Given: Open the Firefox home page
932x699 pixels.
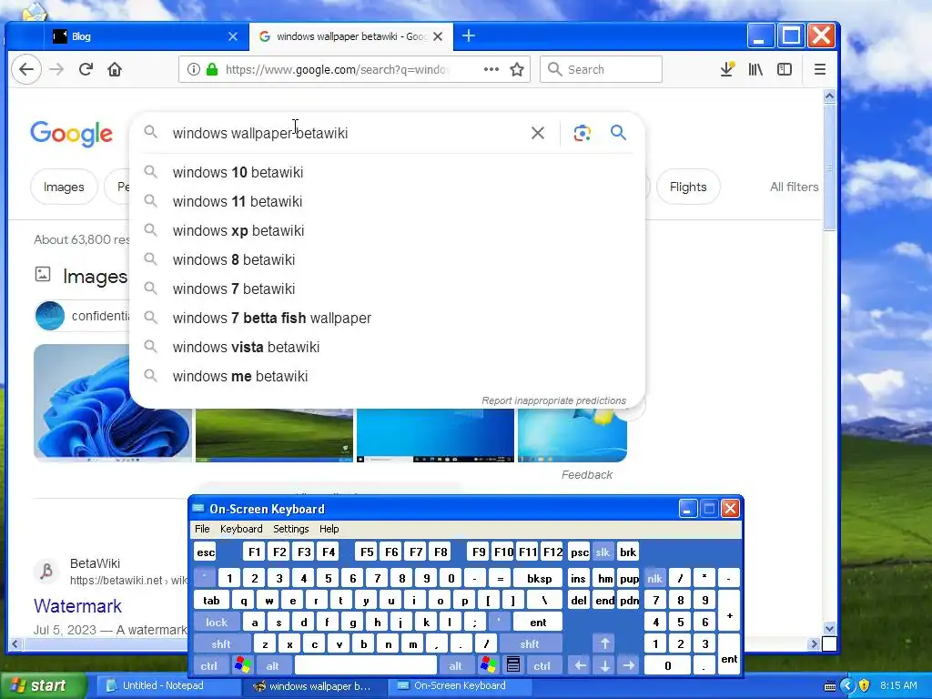Looking at the screenshot, I should point(115,69).
